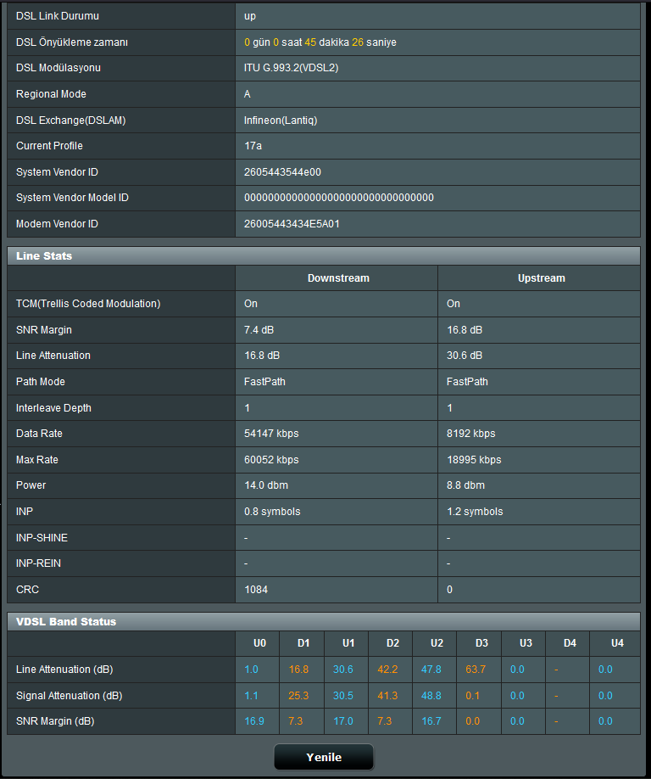This screenshot has width=651, height=779.
Task: Click the DSL Link Durumu label
Action: 58,16
